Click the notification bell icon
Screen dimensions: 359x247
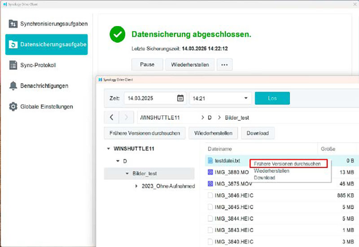coord(13,86)
